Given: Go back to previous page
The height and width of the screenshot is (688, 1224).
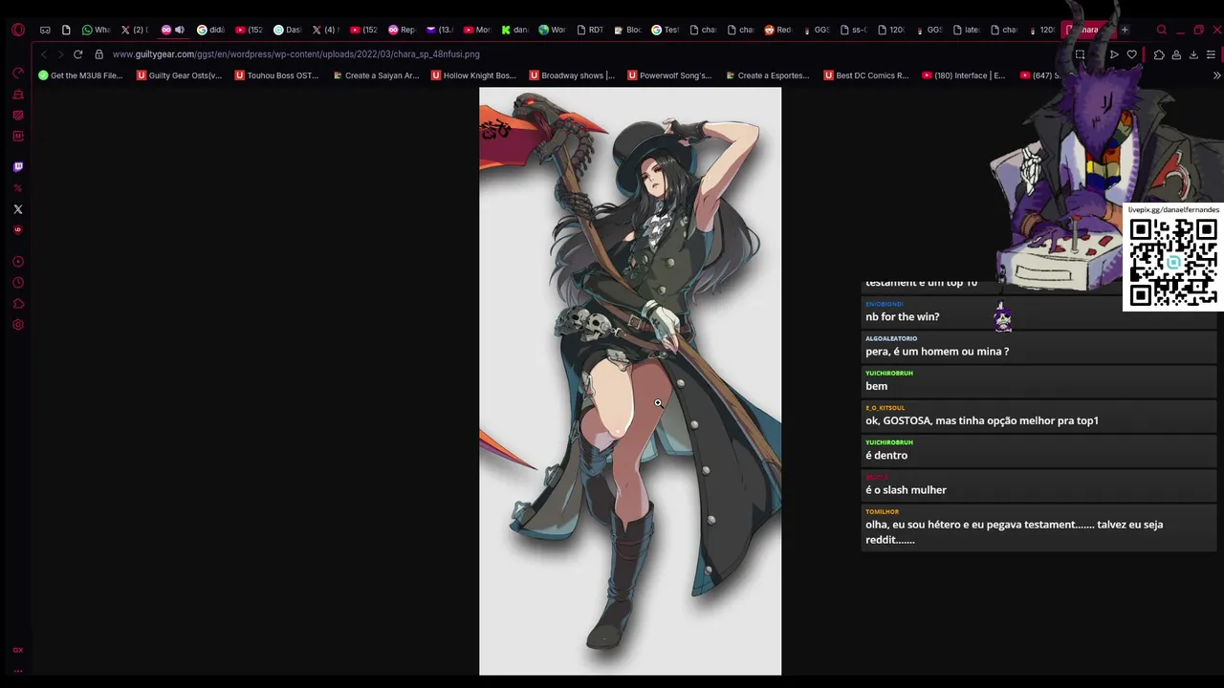Looking at the screenshot, I should [44, 54].
